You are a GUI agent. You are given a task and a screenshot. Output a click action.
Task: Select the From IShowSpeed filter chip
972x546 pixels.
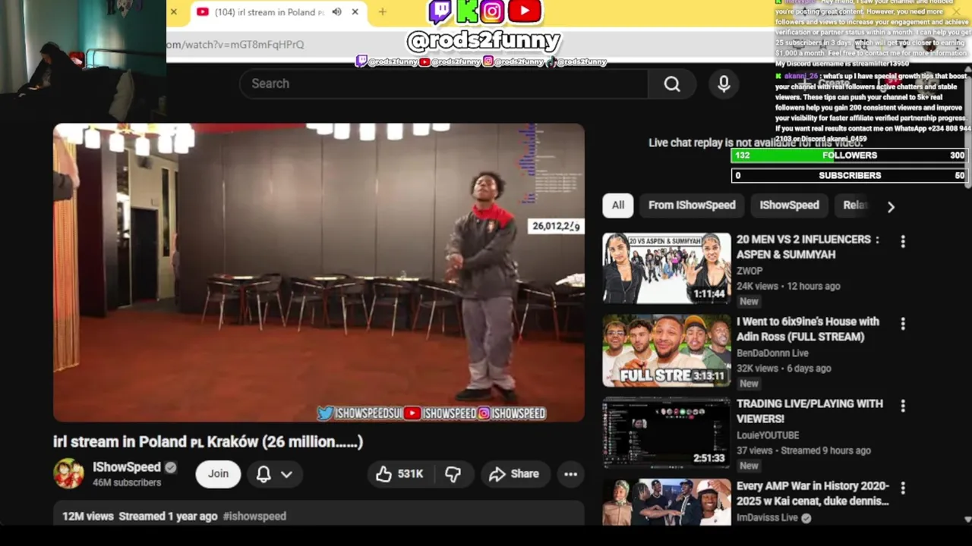[x=692, y=206]
